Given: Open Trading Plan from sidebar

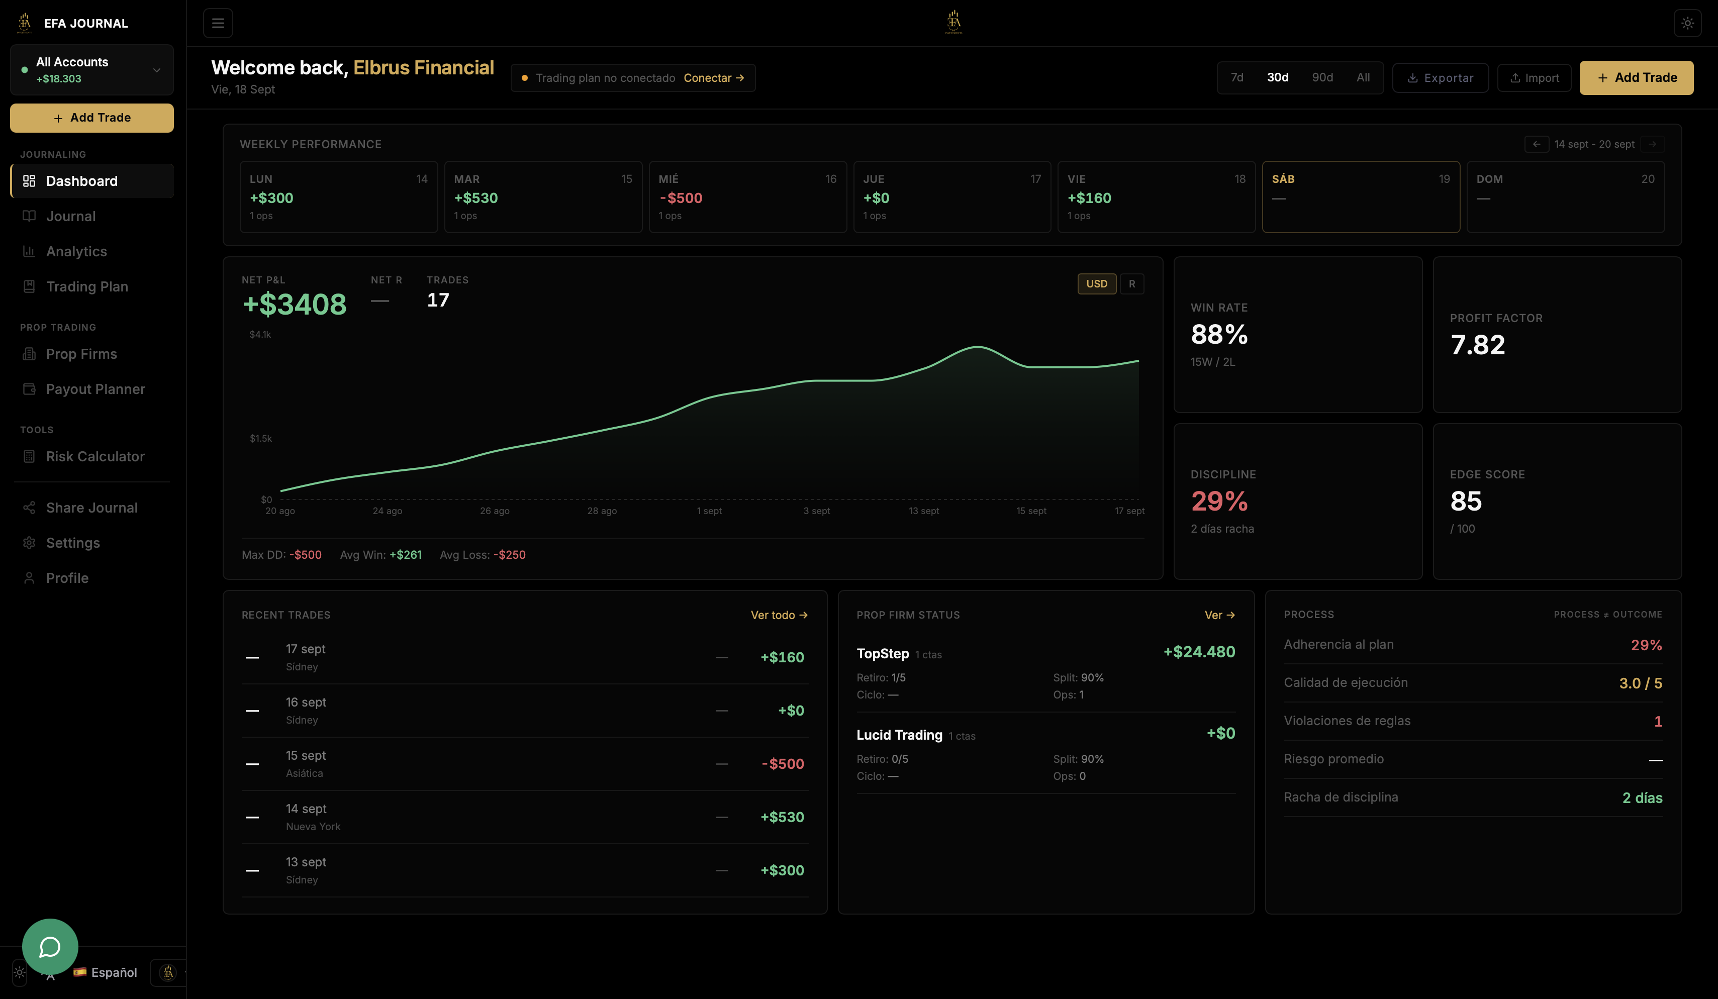Looking at the screenshot, I should [92, 286].
